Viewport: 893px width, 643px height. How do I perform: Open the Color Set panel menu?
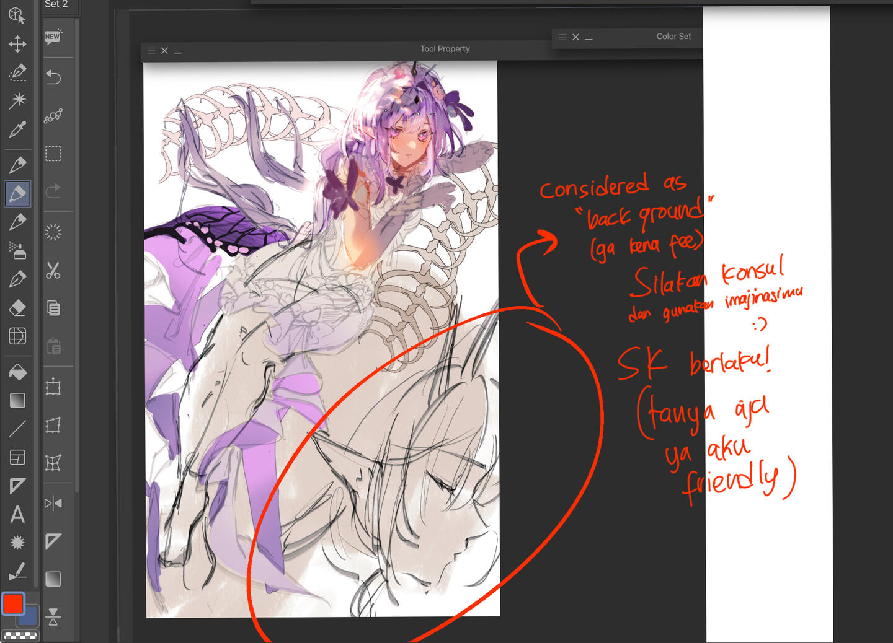click(562, 37)
